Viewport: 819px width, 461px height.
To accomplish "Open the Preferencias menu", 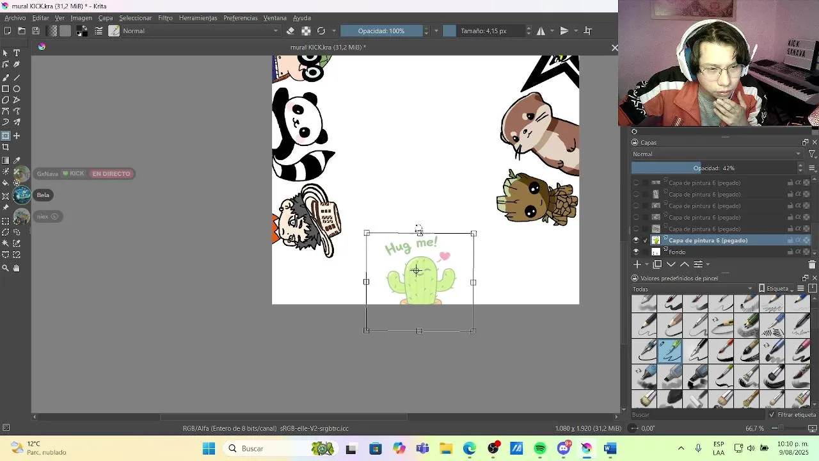I will click(x=241, y=18).
